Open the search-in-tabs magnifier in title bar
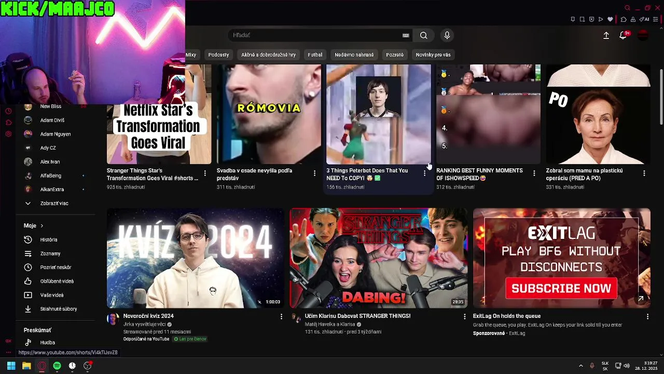664x374 pixels. tap(627, 8)
